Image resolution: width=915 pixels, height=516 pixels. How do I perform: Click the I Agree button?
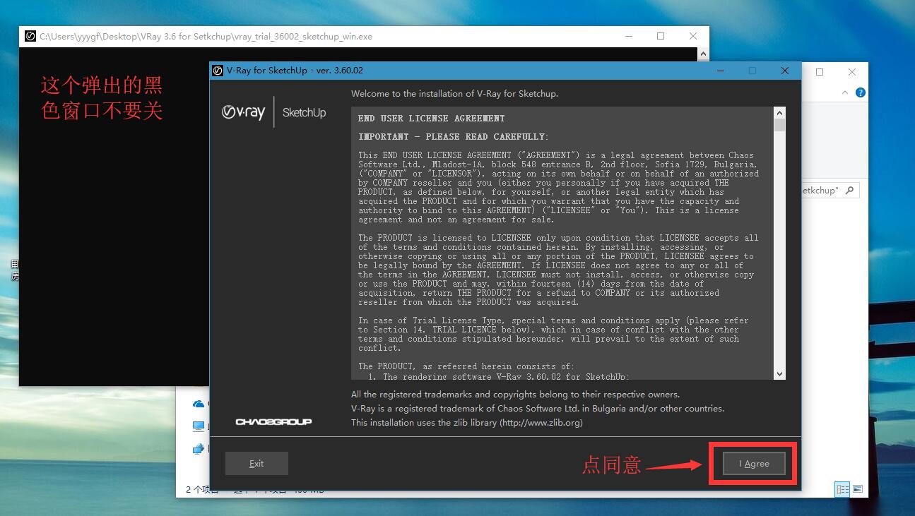tap(754, 464)
